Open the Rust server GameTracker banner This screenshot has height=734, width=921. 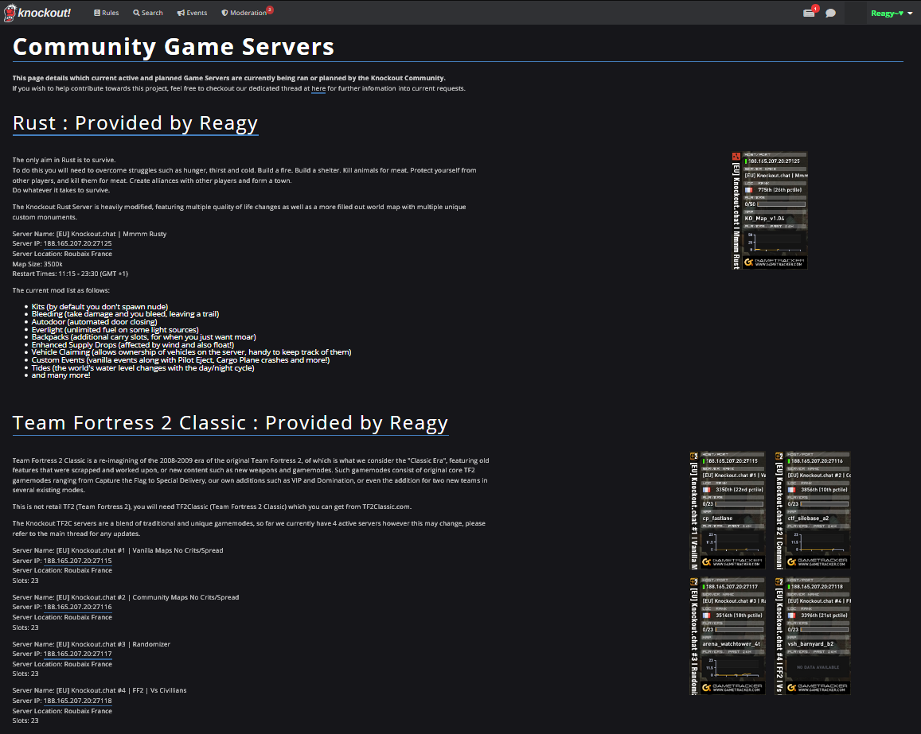[x=770, y=211]
